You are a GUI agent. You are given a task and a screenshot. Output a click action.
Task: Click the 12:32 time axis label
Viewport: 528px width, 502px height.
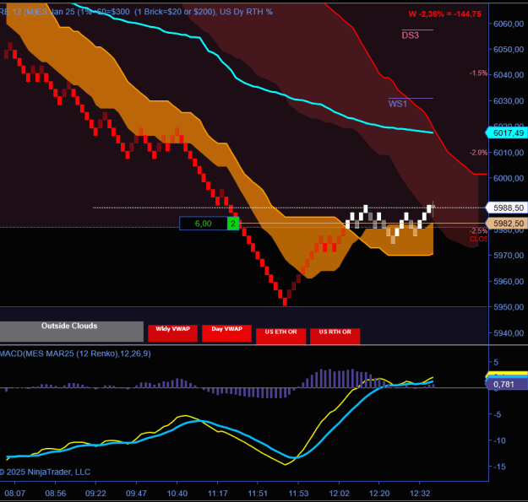click(420, 494)
